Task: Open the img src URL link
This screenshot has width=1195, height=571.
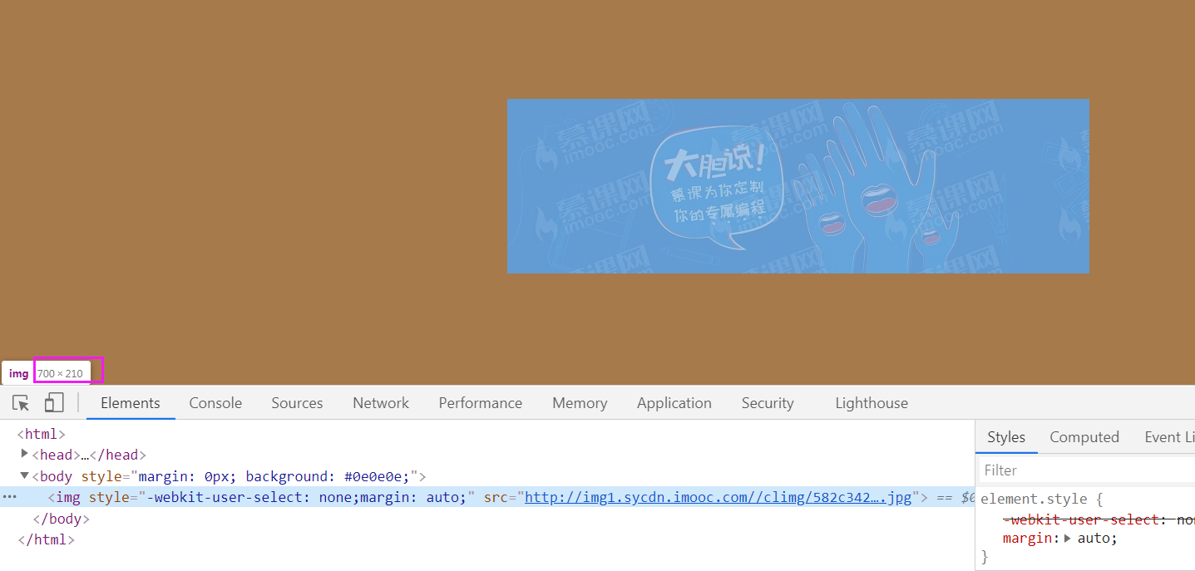Action: (x=718, y=497)
